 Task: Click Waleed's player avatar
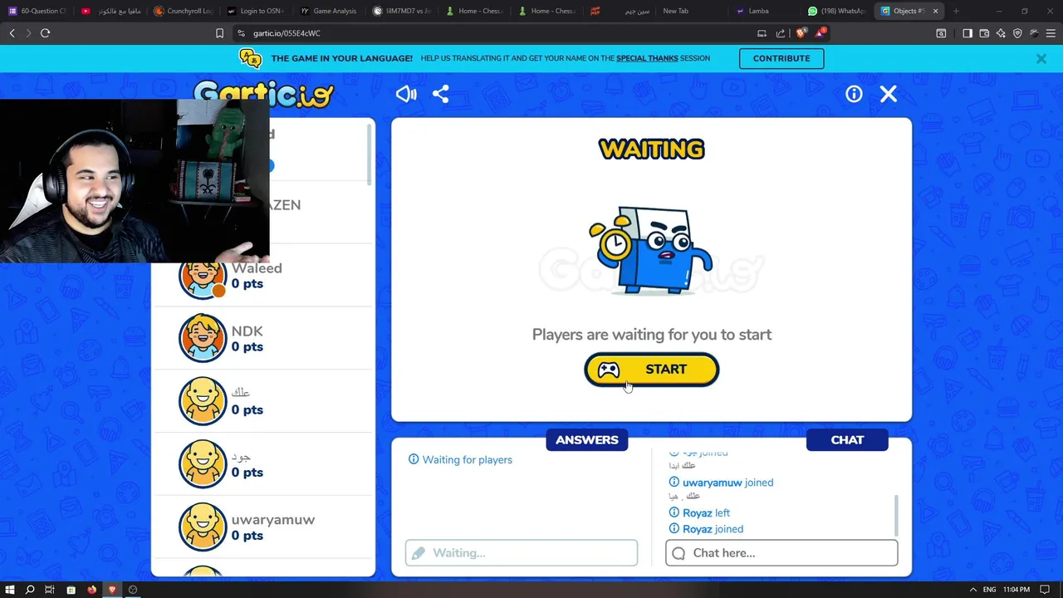(x=203, y=275)
